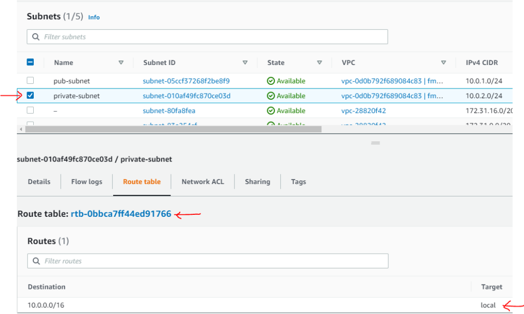Open route table rtb-0bbca7ff44ed91766 link
Screen dimensions: 524x314
[121, 214]
